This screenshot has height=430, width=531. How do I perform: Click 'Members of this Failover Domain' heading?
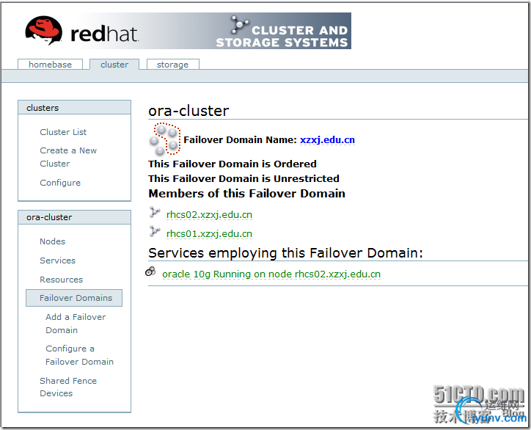click(x=247, y=194)
